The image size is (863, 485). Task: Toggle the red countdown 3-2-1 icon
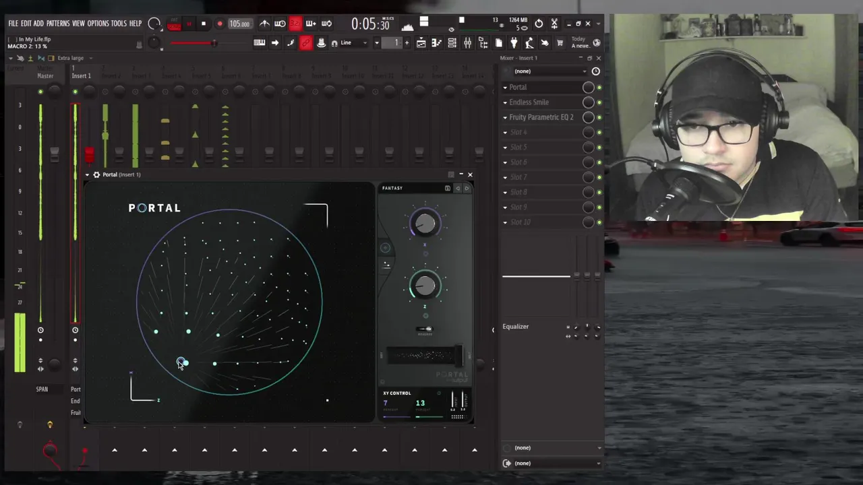(295, 24)
